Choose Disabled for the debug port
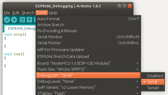 tap(153, 76)
